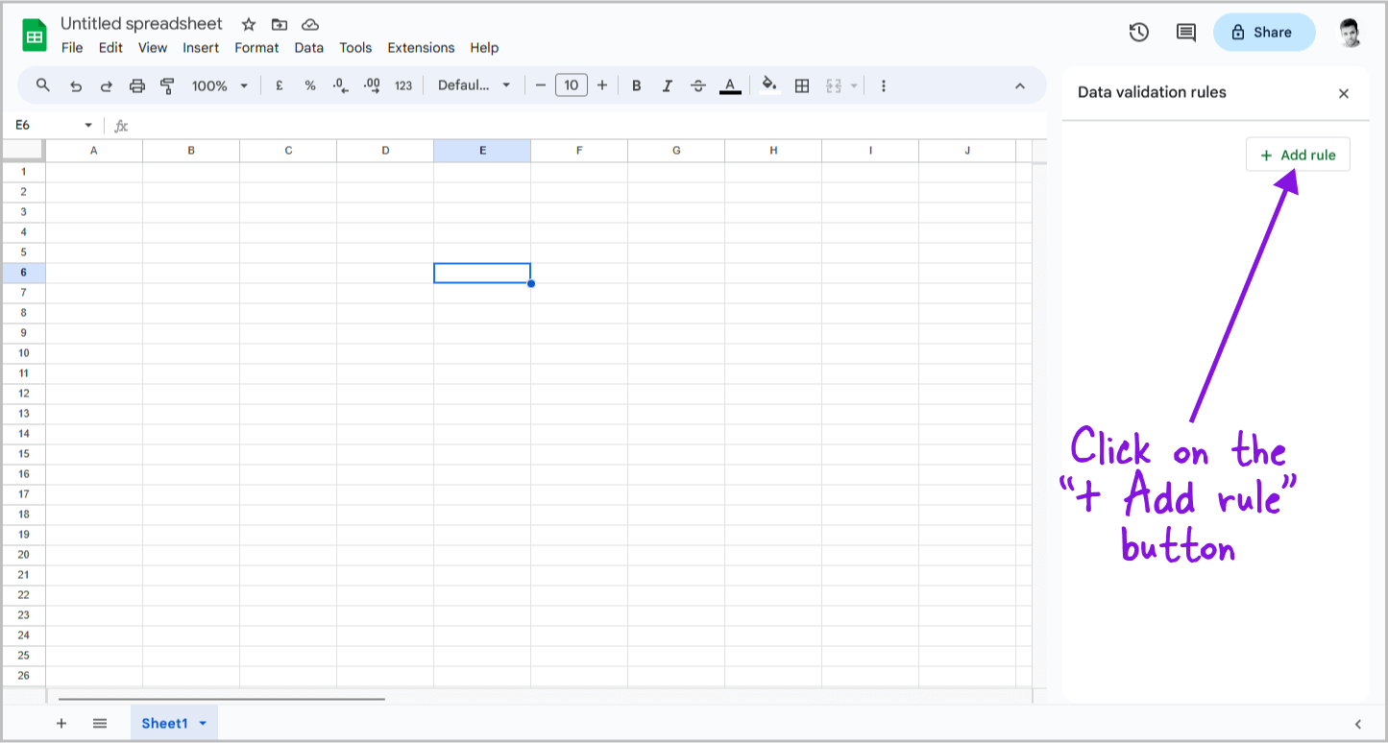The height and width of the screenshot is (743, 1388).
Task: Toggle italic formatting
Action: coord(668,84)
